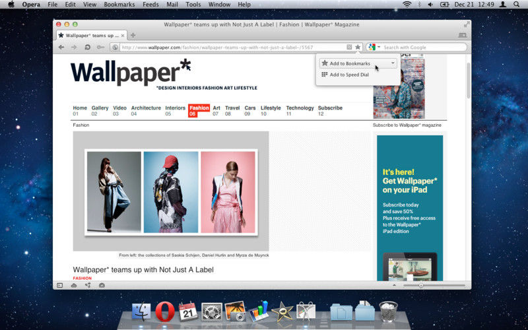Select the Wallpaper* teams up tab
528x330 pixels.
[x=91, y=36]
